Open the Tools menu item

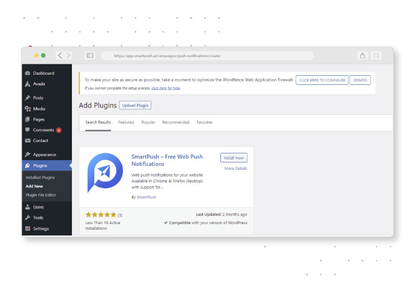click(47, 217)
